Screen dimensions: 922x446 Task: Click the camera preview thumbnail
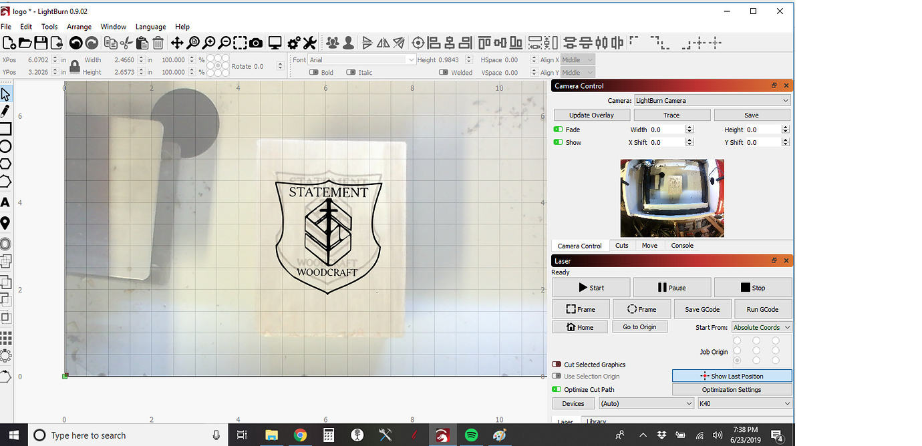click(x=672, y=198)
